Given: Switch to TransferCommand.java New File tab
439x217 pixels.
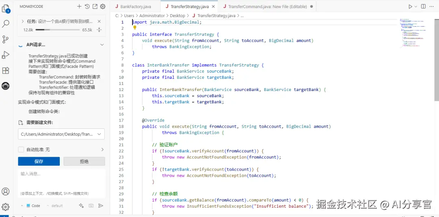Looking at the screenshot, I should [267, 7].
